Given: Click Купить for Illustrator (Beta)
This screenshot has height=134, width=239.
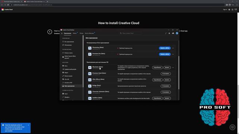Looking at the screenshot, I should [167, 67].
